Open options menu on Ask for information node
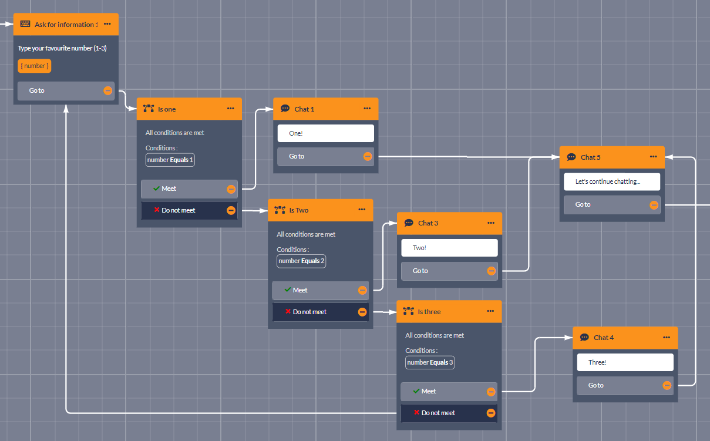The image size is (710, 441). coord(107,24)
